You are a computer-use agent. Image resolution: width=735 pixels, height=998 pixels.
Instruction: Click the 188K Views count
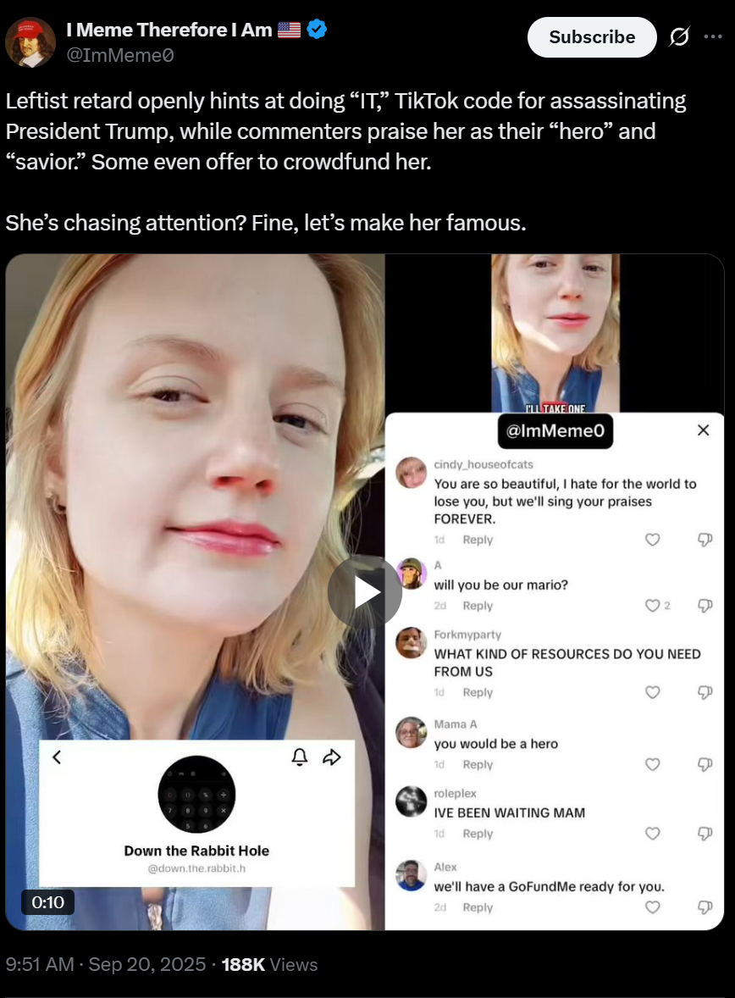pyautogui.click(x=269, y=964)
